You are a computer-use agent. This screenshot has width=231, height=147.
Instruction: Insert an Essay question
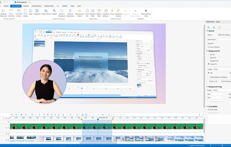pos(30,12)
